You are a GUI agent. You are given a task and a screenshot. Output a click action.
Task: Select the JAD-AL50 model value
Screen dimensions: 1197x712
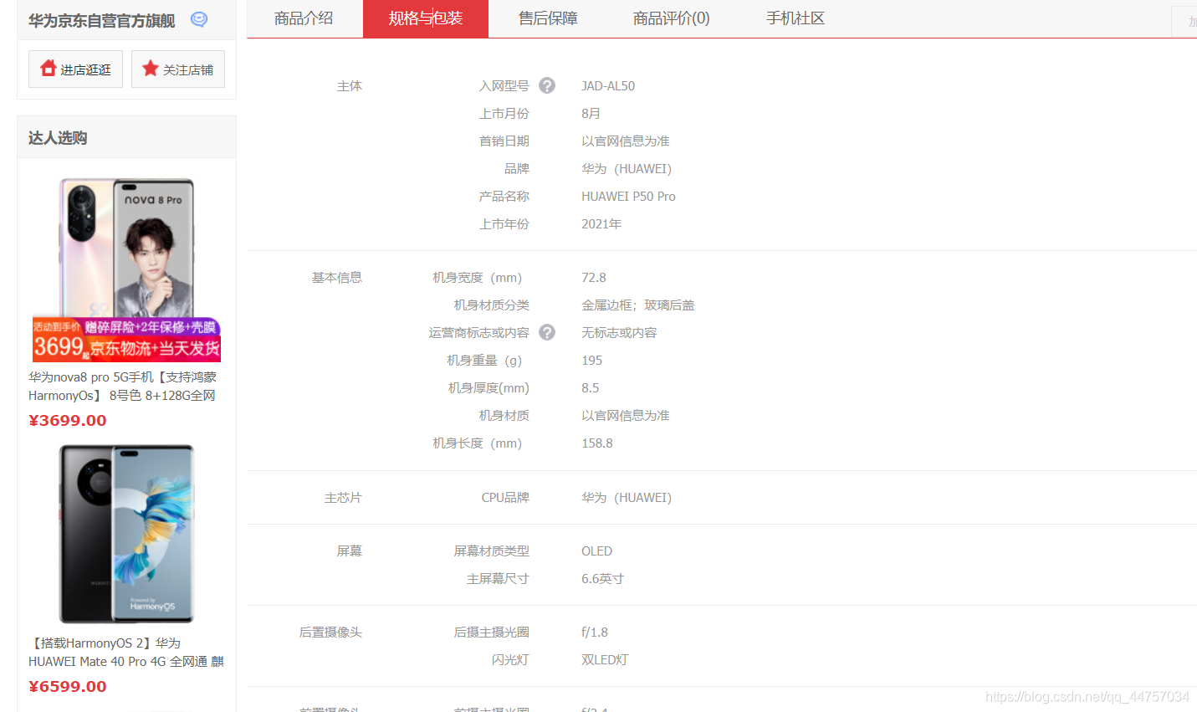[x=608, y=86]
